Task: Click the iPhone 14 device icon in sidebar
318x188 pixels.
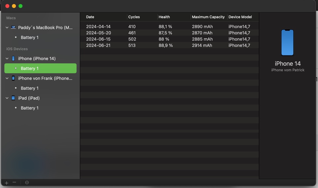Action: point(13,59)
